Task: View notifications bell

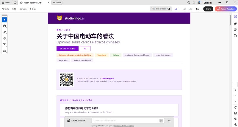Action: 194,3
